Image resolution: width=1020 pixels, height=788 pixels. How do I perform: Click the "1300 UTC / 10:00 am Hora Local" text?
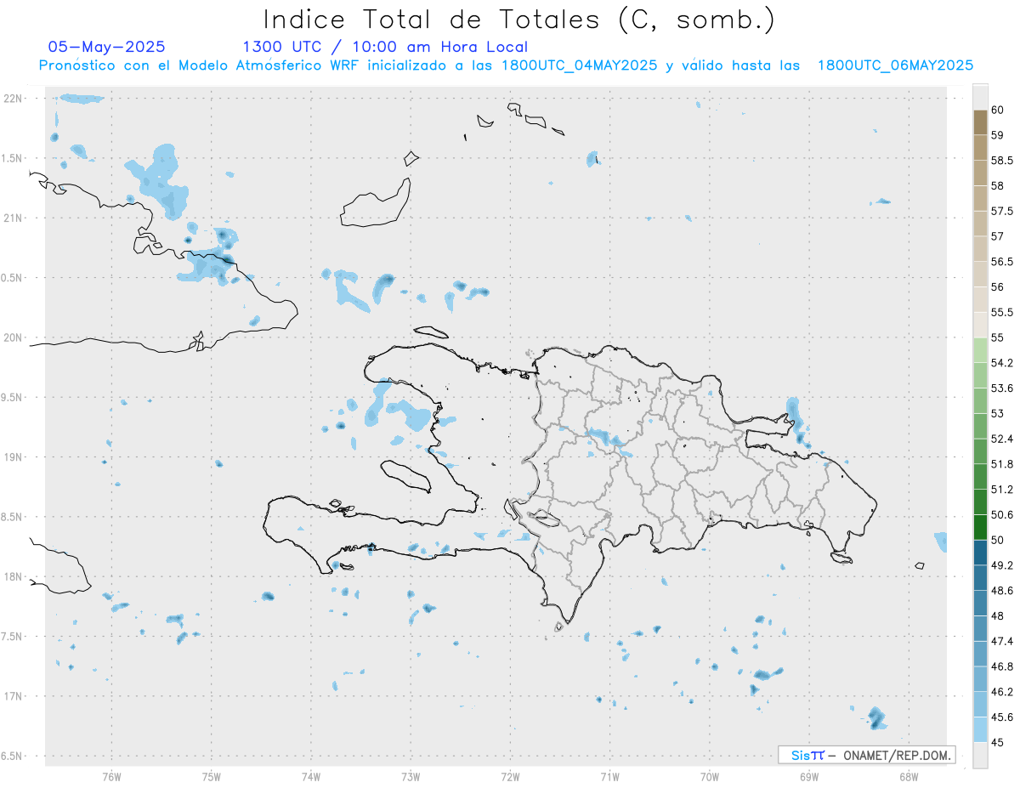click(x=385, y=47)
